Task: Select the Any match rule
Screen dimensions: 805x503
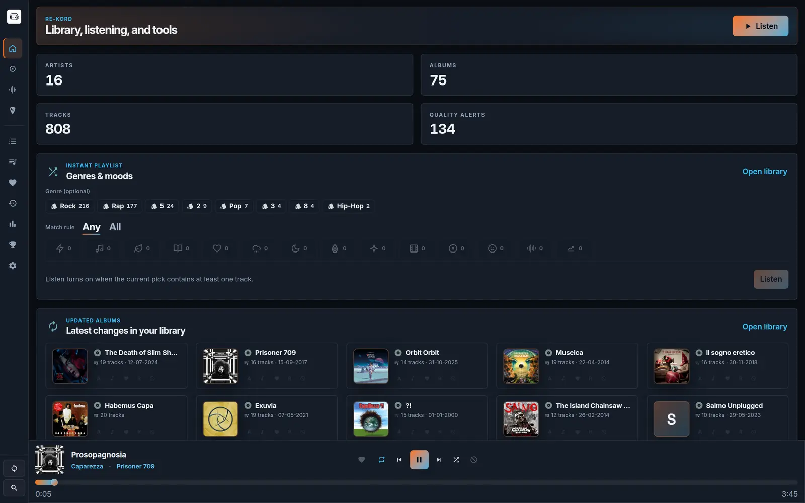Action: click(92, 227)
